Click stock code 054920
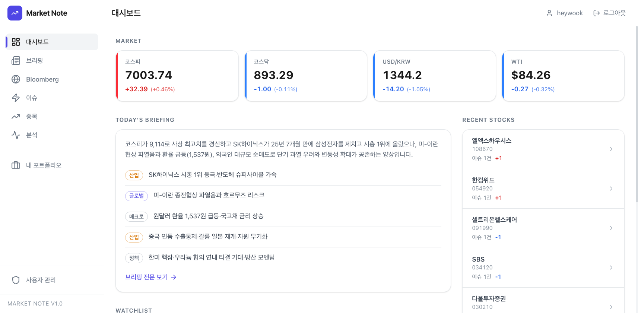 click(x=482, y=189)
